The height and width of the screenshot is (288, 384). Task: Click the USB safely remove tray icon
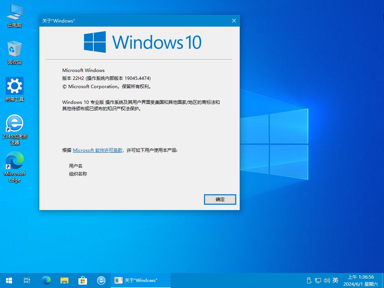click(309, 280)
